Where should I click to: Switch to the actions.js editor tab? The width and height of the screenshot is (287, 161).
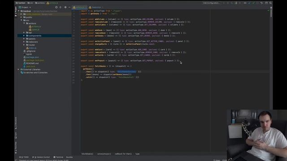pos(80,7)
